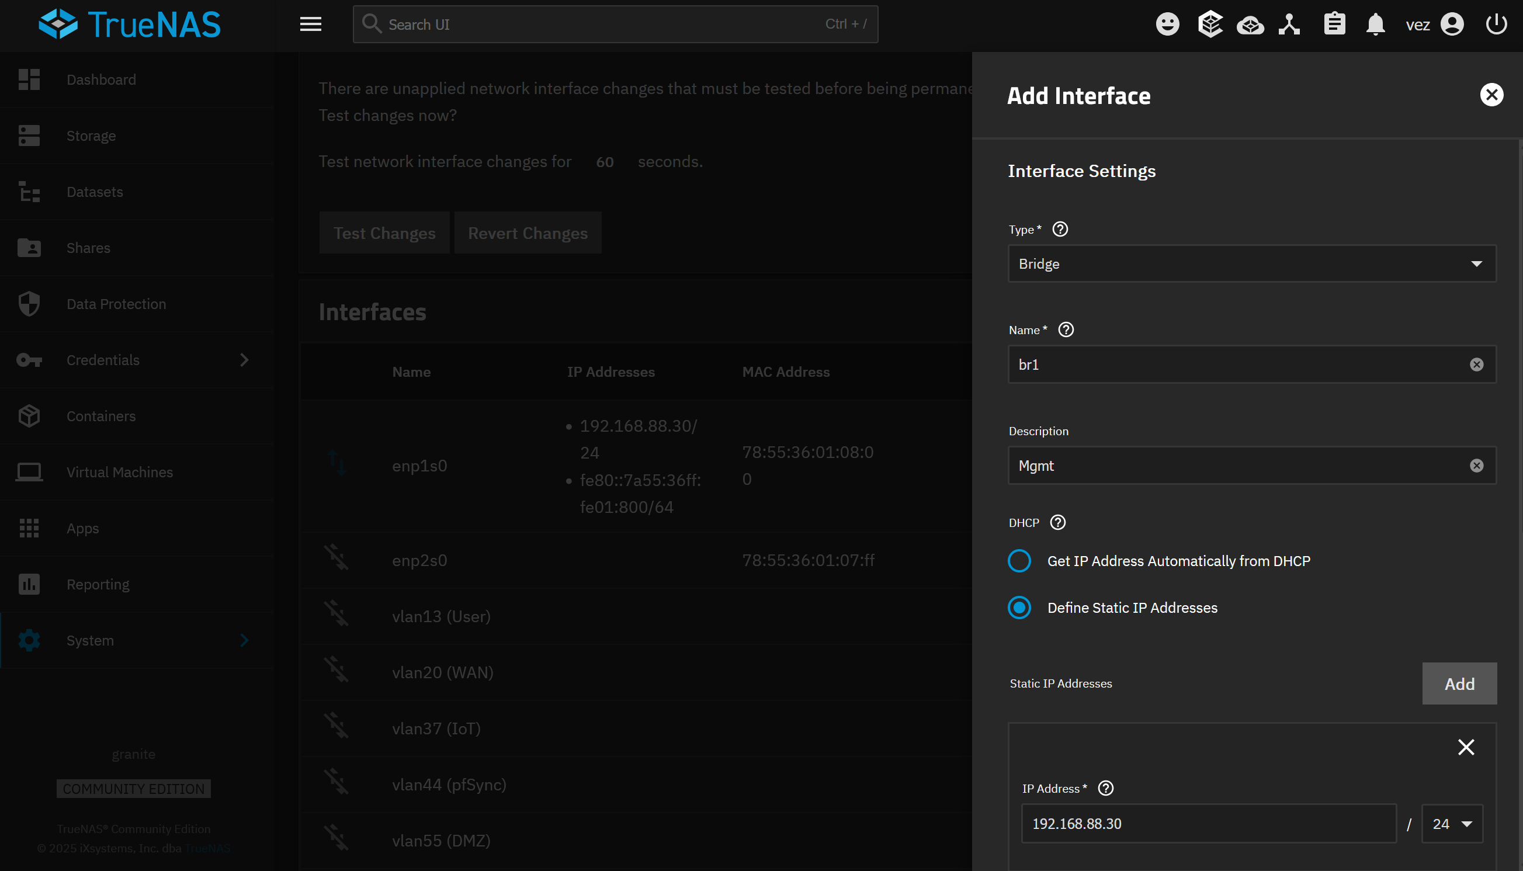Open the feedback smiley face icon
Image resolution: width=1523 pixels, height=871 pixels.
pos(1167,25)
